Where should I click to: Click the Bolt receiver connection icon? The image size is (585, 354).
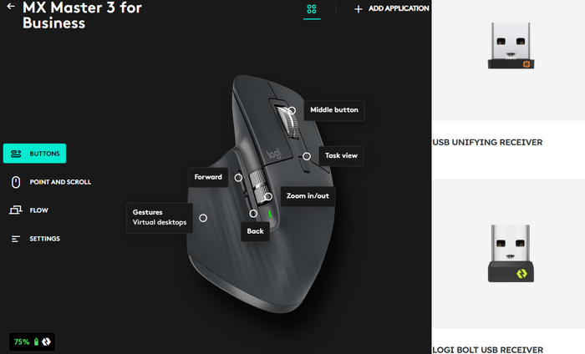click(x=46, y=341)
